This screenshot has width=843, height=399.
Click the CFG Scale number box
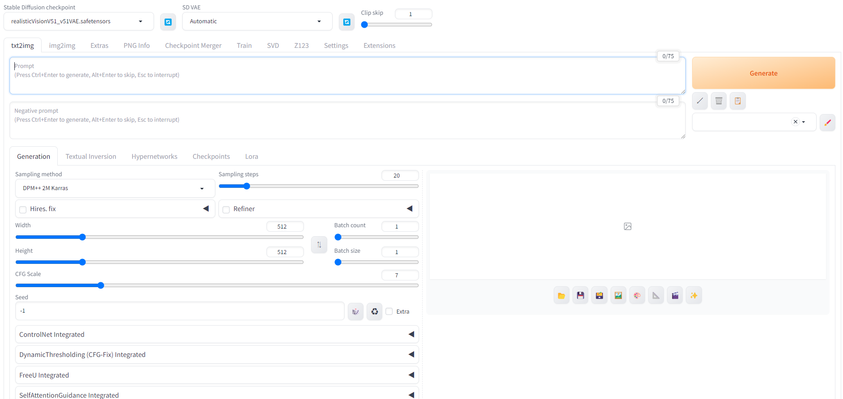click(x=400, y=275)
